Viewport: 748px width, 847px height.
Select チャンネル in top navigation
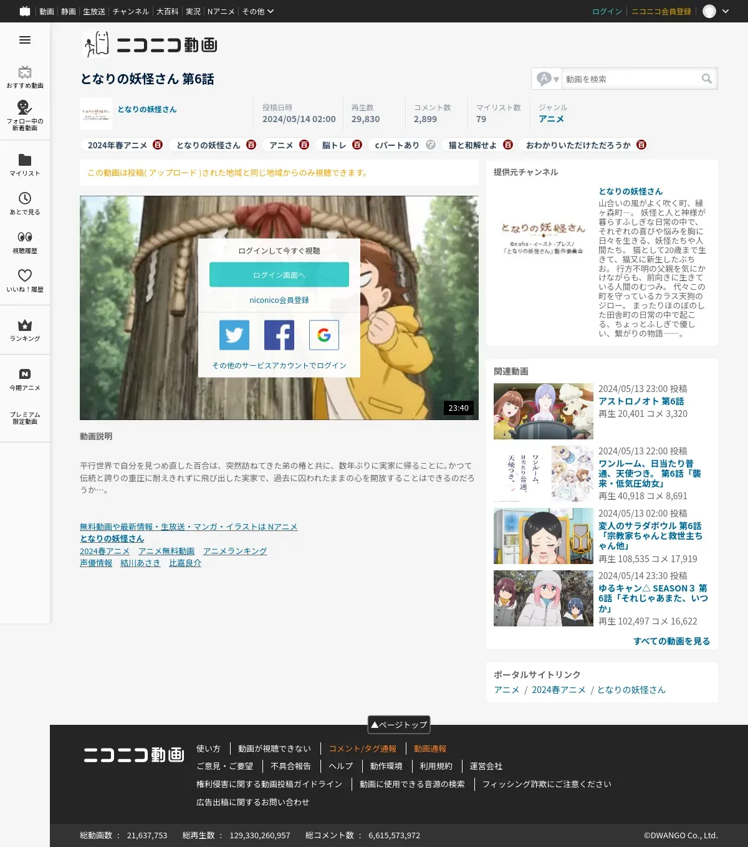[131, 11]
